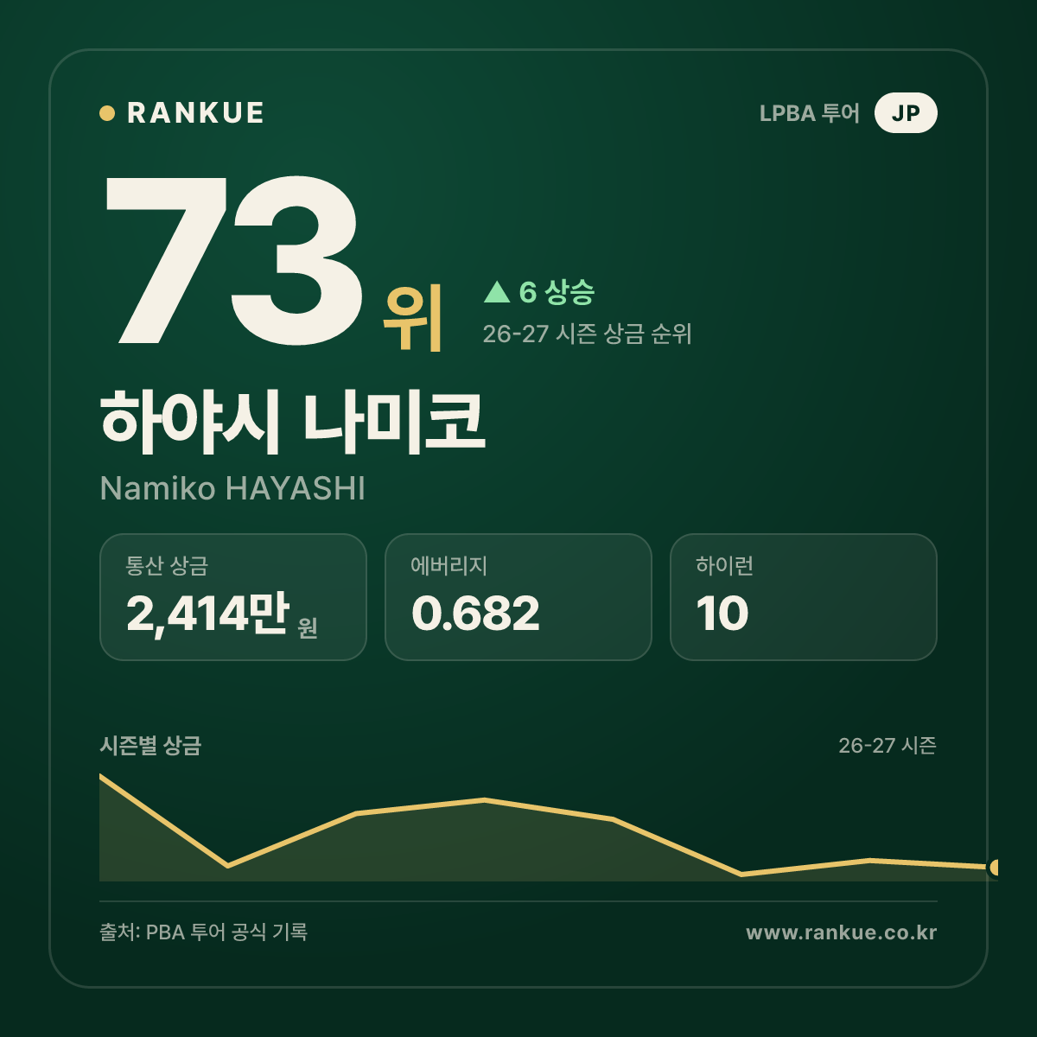Open the 통산 상금 stat card

click(x=233, y=597)
